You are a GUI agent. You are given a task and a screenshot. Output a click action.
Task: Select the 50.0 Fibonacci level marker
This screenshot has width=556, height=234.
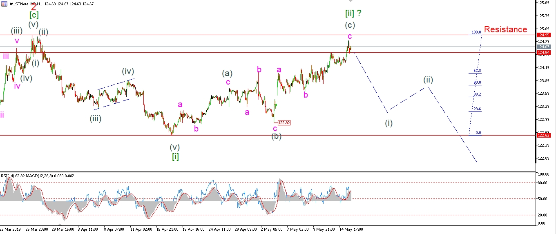click(x=477, y=82)
